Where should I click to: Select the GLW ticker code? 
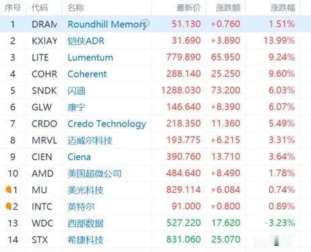pyautogui.click(x=42, y=107)
